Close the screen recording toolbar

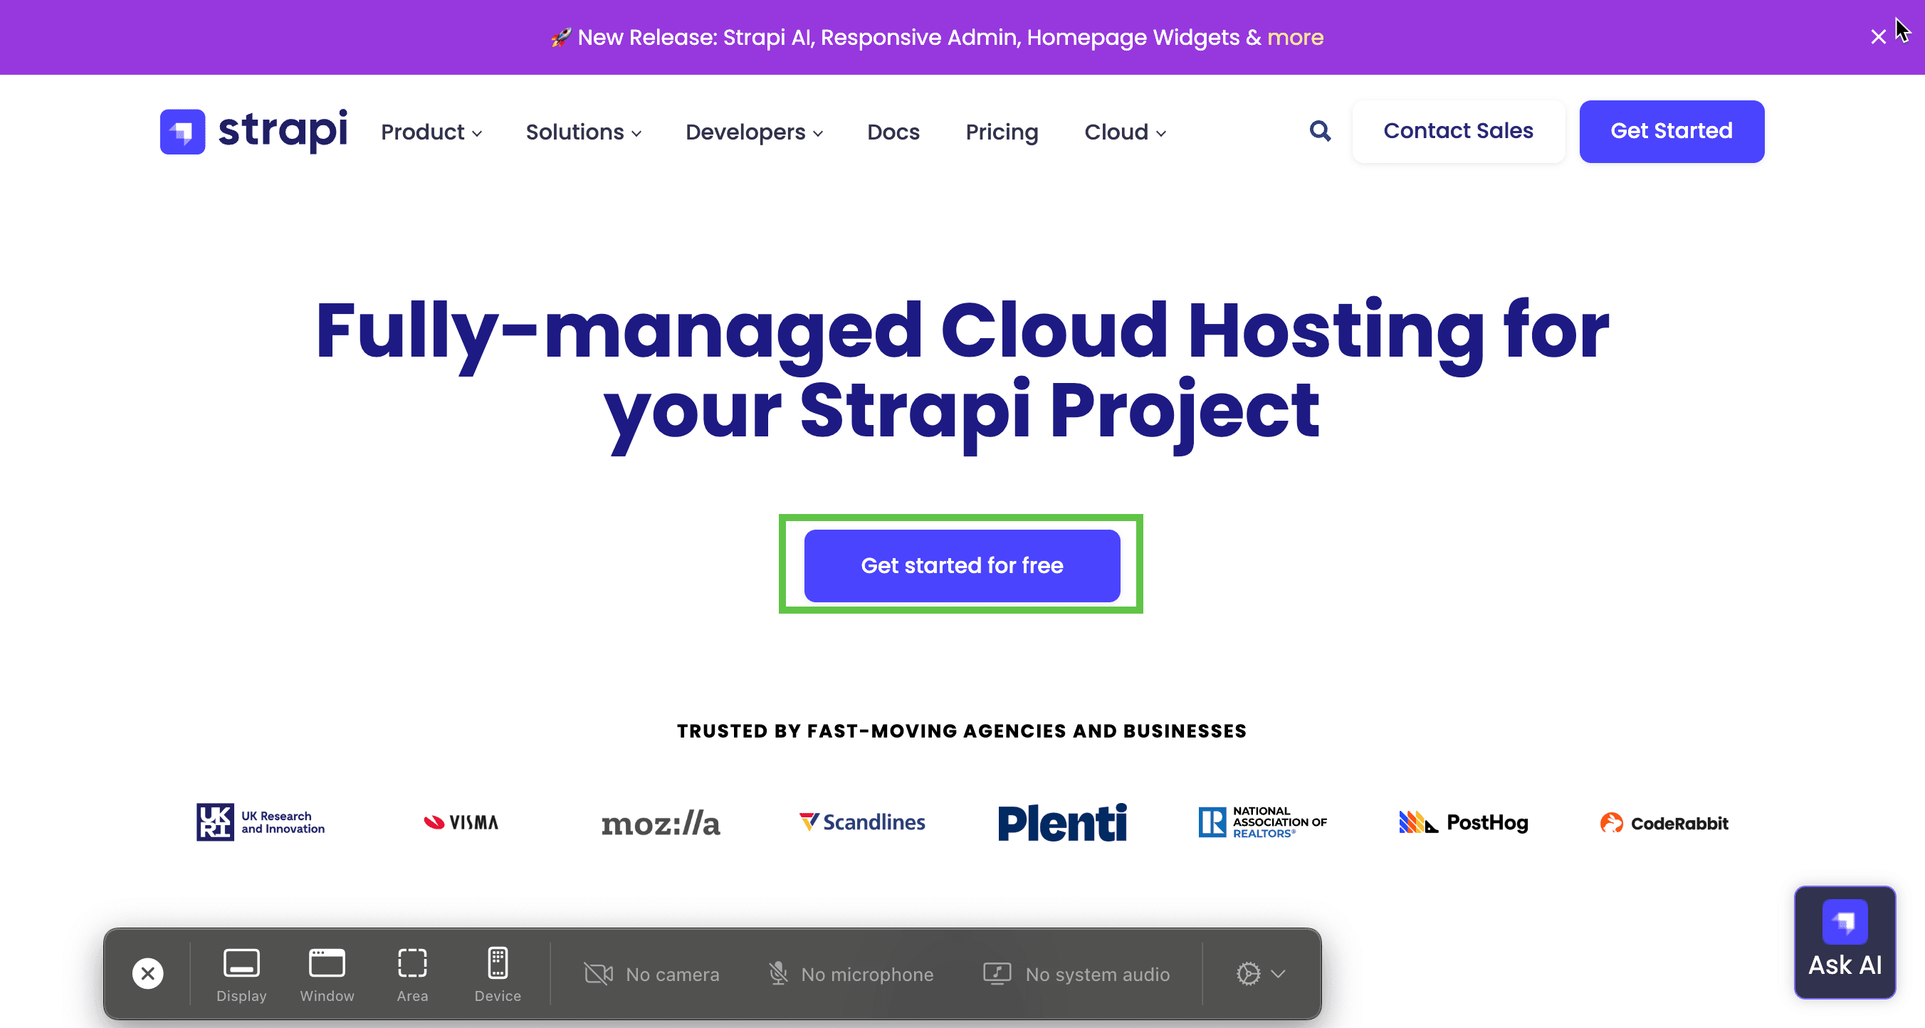(148, 973)
